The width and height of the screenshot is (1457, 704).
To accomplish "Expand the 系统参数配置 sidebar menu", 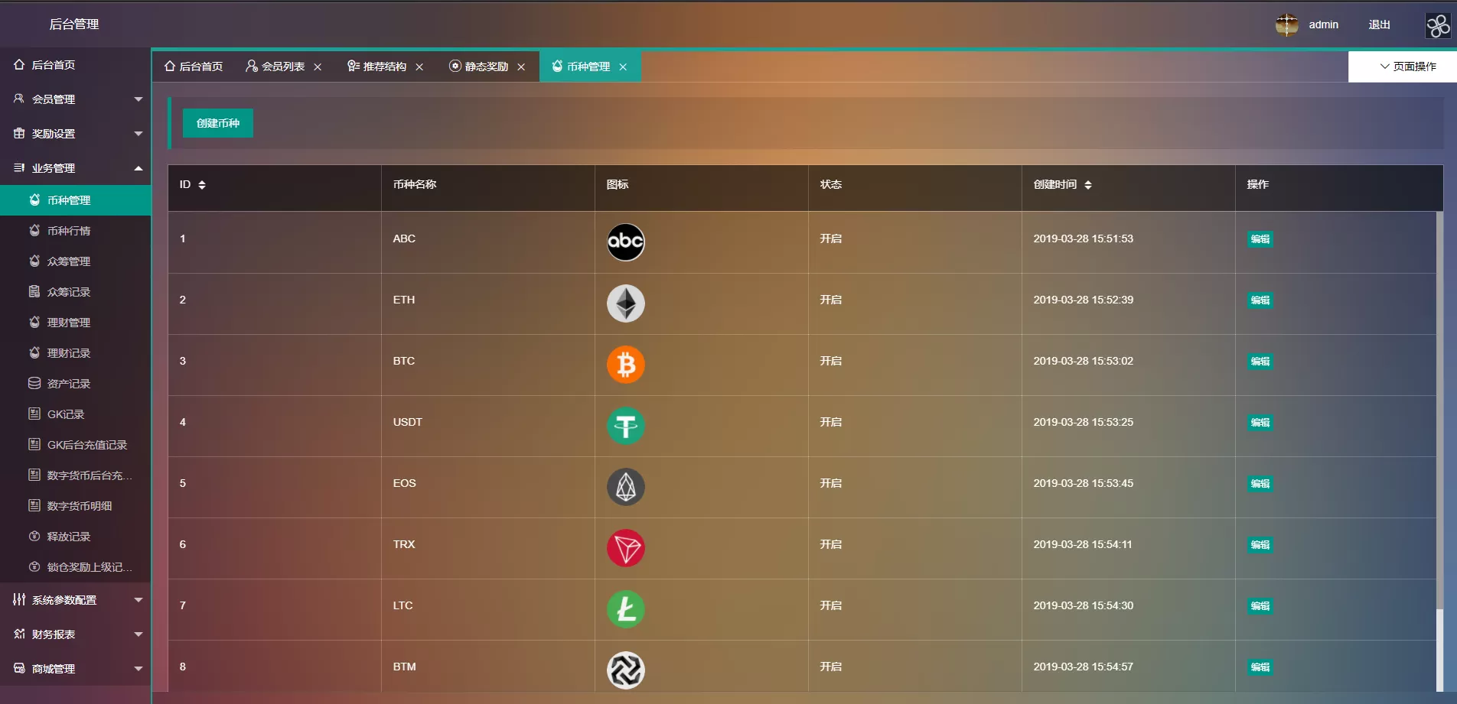I will [75, 600].
